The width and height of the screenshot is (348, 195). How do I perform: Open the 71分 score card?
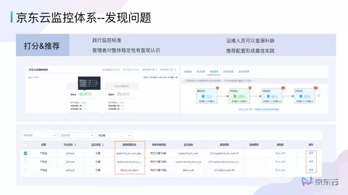207,96
